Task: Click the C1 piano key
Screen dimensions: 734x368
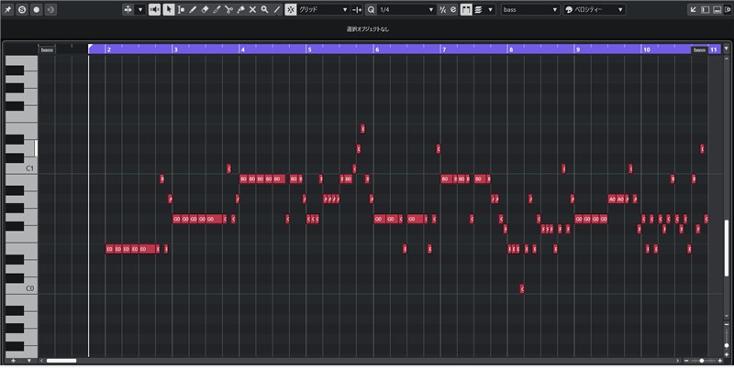Action: (x=21, y=168)
